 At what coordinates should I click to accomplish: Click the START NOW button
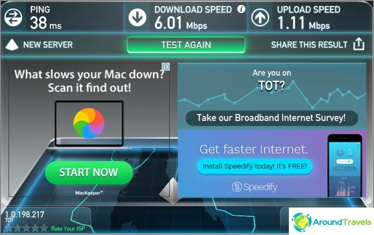click(x=89, y=172)
